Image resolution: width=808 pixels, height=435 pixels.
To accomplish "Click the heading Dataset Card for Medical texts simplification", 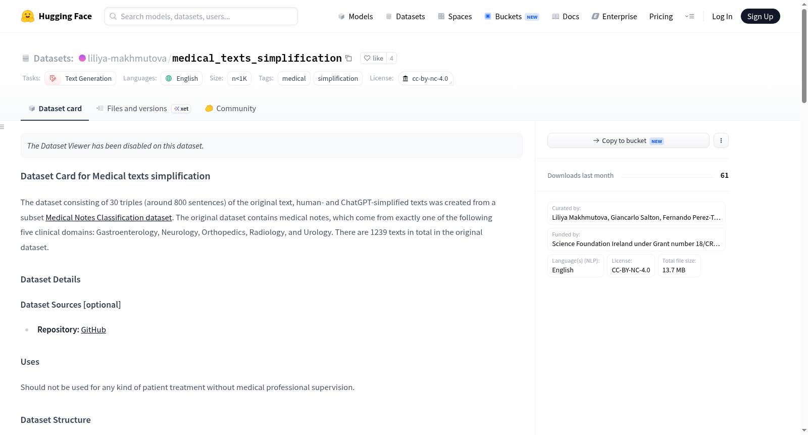I will 115,176.
